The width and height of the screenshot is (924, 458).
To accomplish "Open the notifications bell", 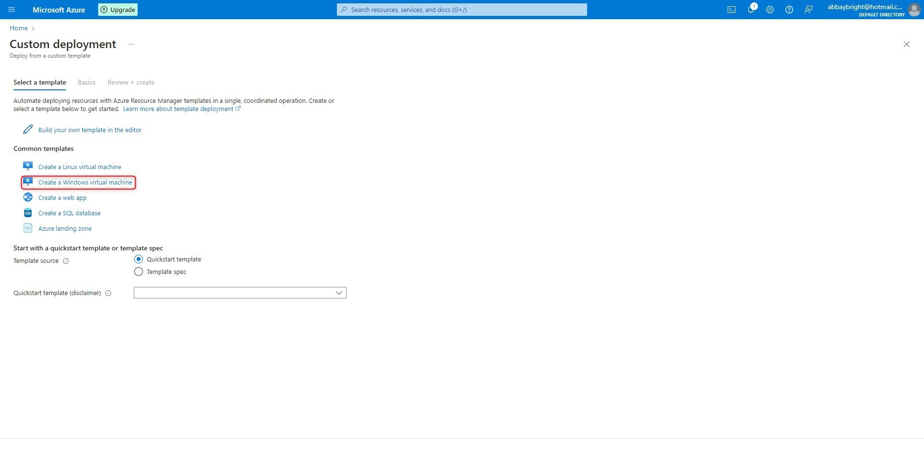I will click(751, 10).
